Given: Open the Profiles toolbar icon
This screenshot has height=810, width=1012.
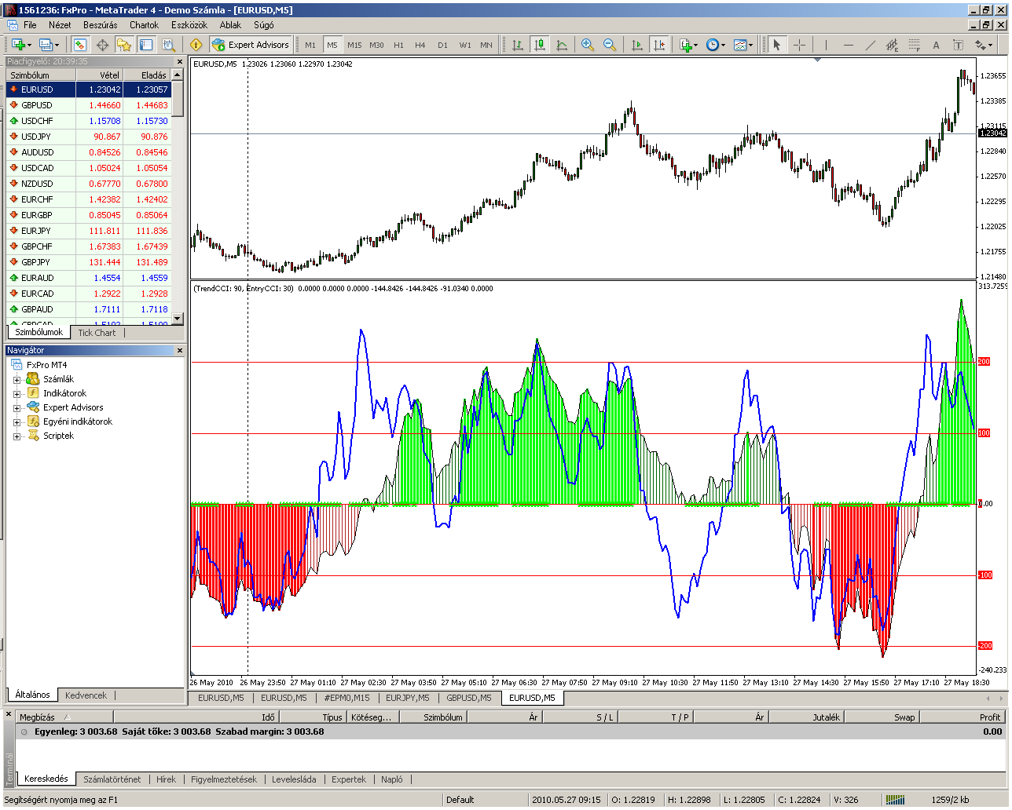Looking at the screenshot, I should (49, 45).
